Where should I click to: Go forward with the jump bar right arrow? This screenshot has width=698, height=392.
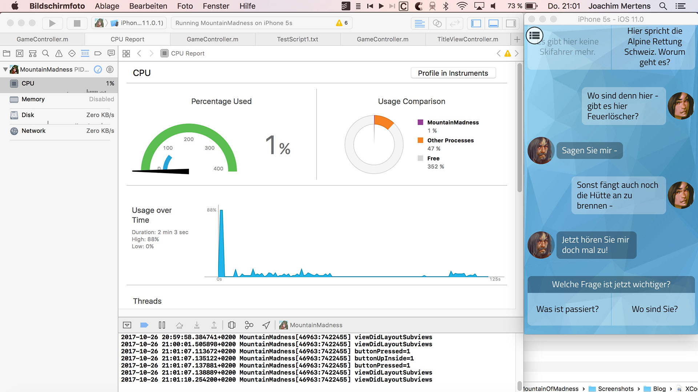pyautogui.click(x=152, y=54)
